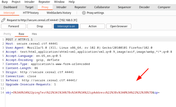
Task: Click the Content-Length: 86 line
Action: pos(22,68)
